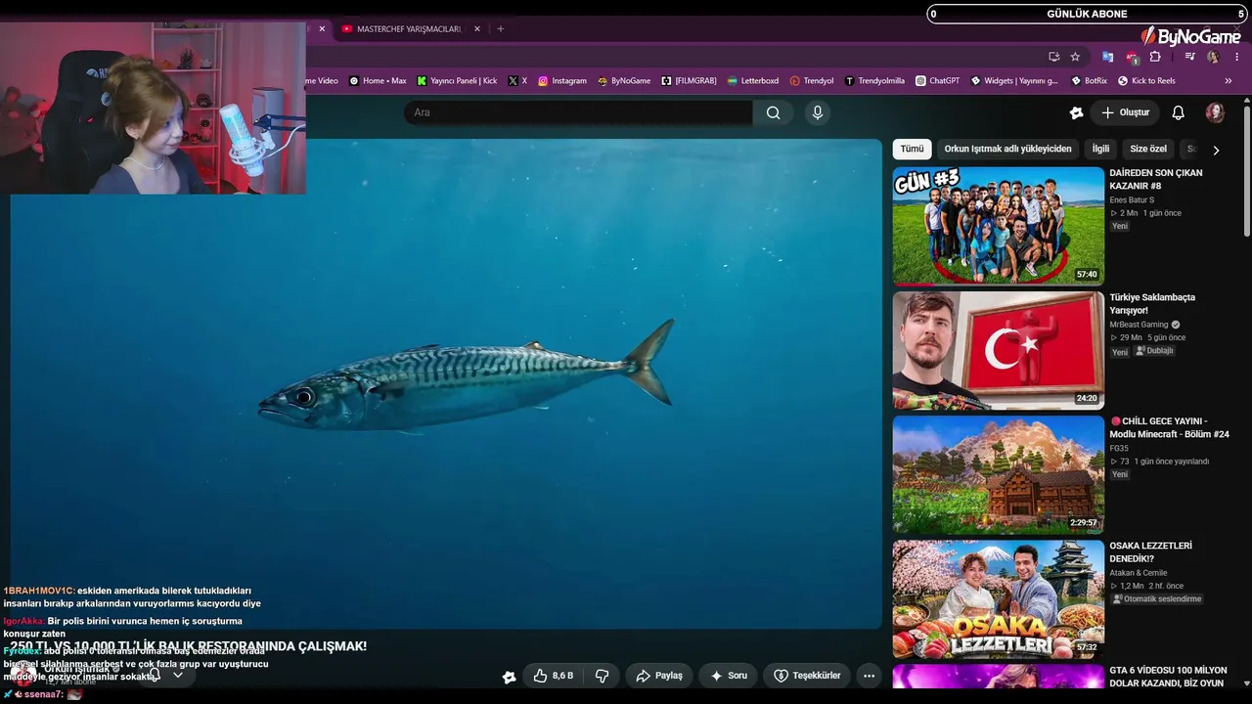Select the İlgili filter chip
Screen dimensions: 1252x704
click(1101, 149)
